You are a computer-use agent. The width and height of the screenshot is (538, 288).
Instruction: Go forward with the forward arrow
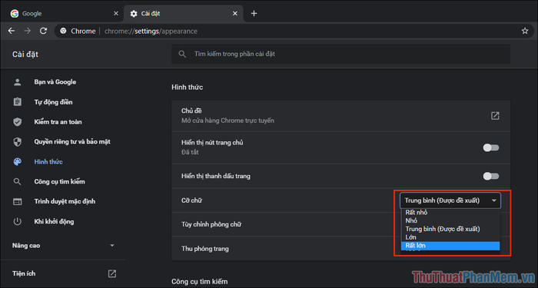tap(28, 31)
